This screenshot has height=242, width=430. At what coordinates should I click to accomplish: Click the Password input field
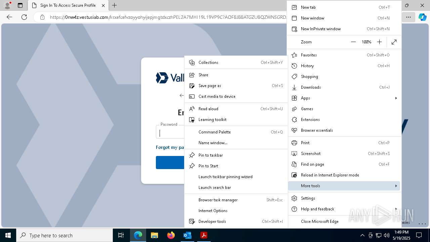[170, 132]
